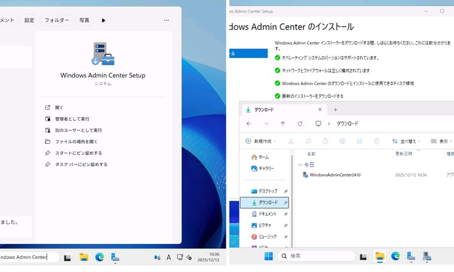Click the Share toolbar icon

pyautogui.click(x=360, y=141)
